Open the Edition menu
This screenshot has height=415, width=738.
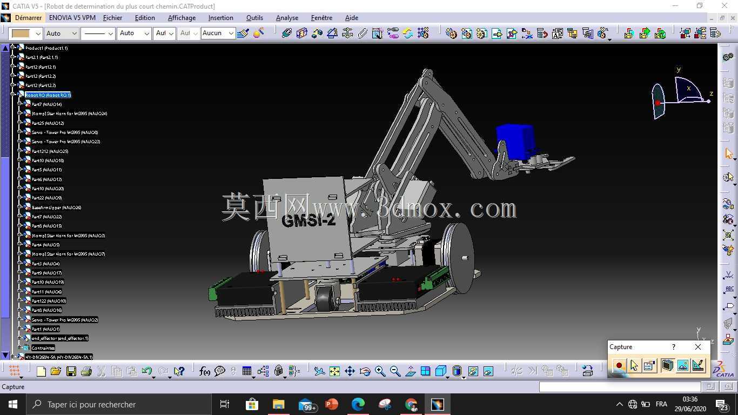(145, 18)
